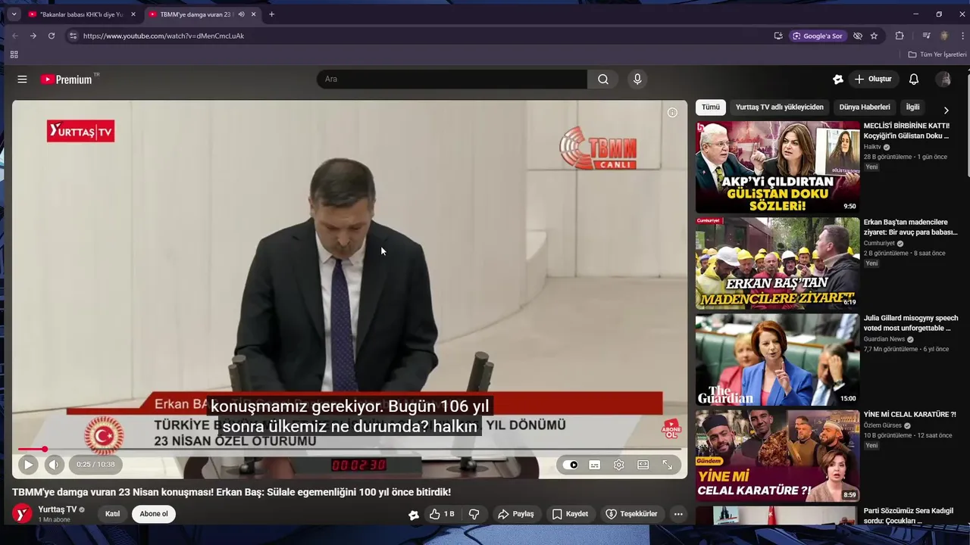Click the Google'a Sor button
Screen dimensions: 970x545
[x=818, y=36]
